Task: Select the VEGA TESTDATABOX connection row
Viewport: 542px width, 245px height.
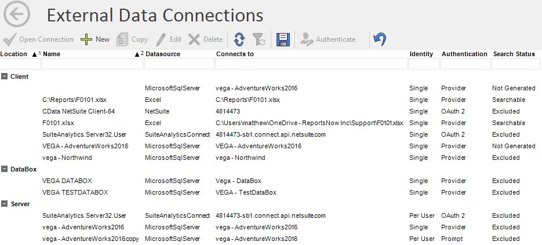Action: [75, 192]
